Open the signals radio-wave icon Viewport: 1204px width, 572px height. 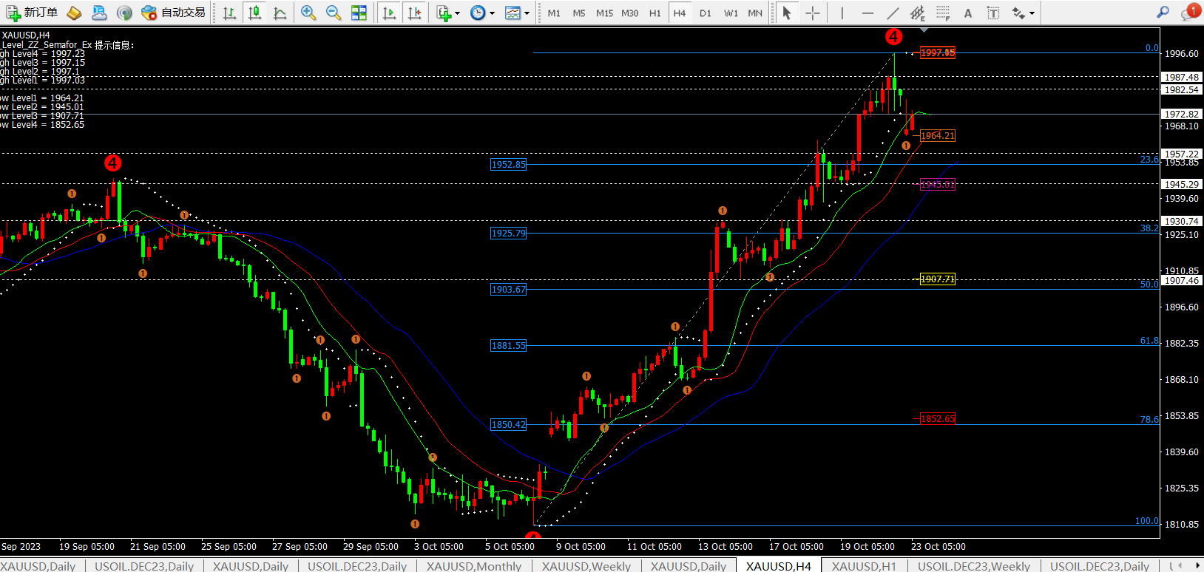[x=124, y=13]
